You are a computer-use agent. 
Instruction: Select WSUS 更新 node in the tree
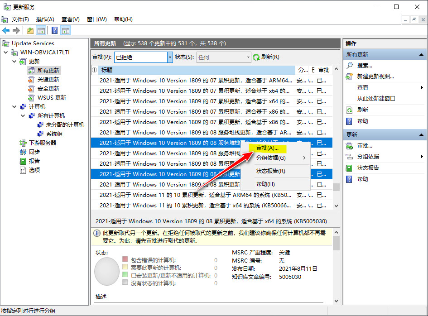52,98
